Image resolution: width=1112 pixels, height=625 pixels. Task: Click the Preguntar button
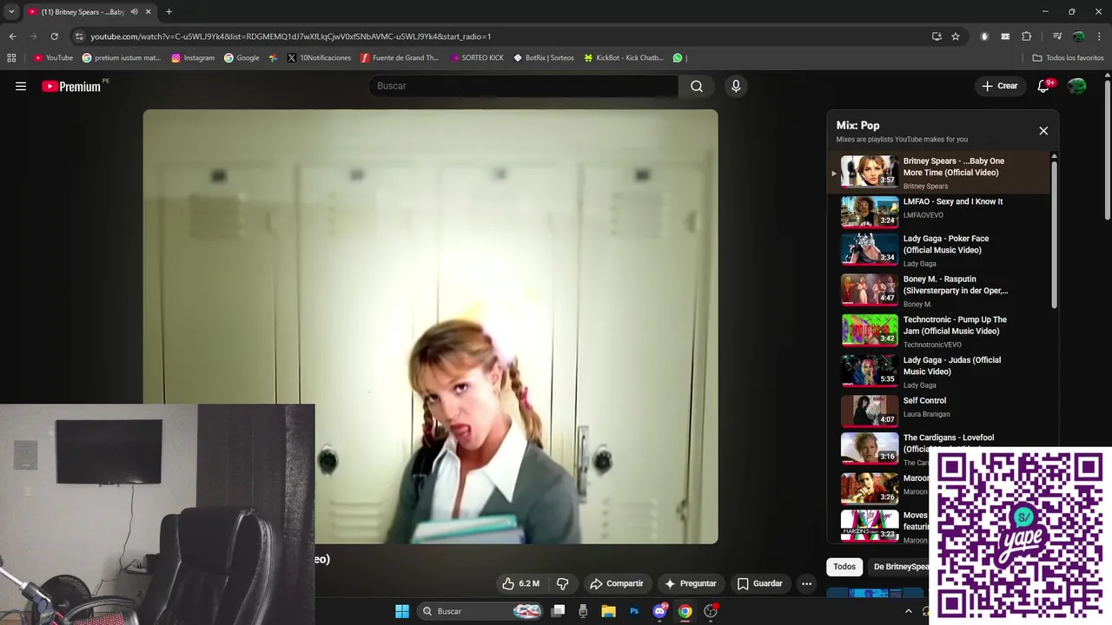pyautogui.click(x=691, y=583)
